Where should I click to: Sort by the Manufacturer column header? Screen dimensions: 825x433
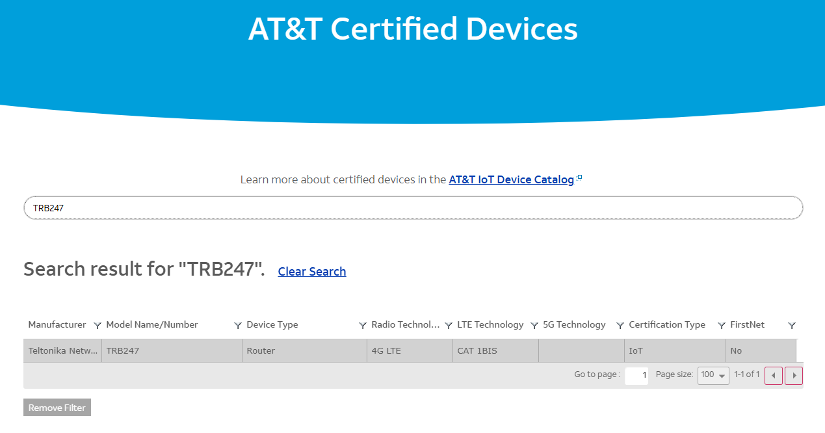57,324
